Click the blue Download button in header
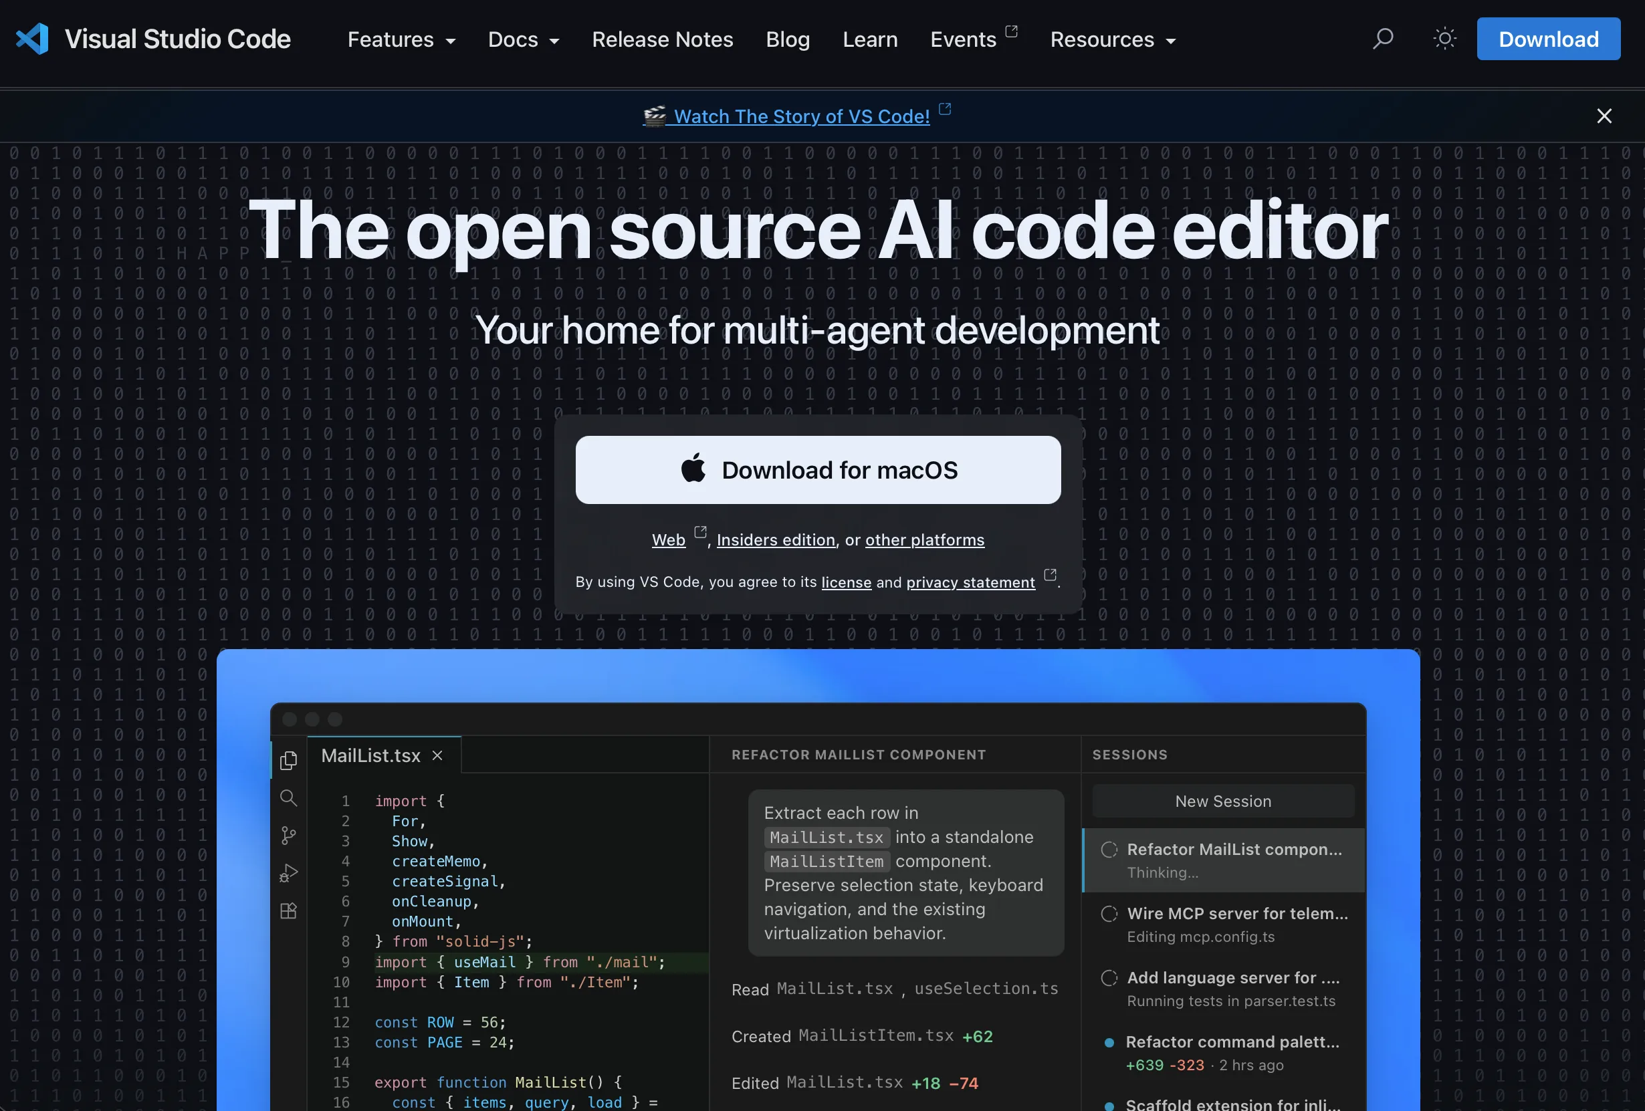The image size is (1645, 1111). [x=1548, y=39]
